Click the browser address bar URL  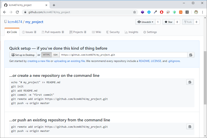49,12
